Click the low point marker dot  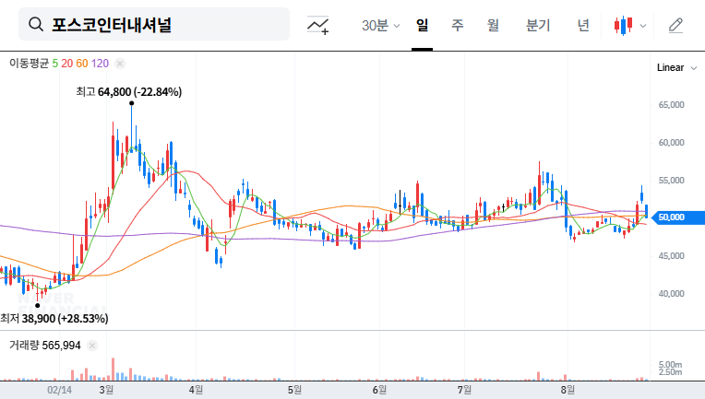click(38, 306)
